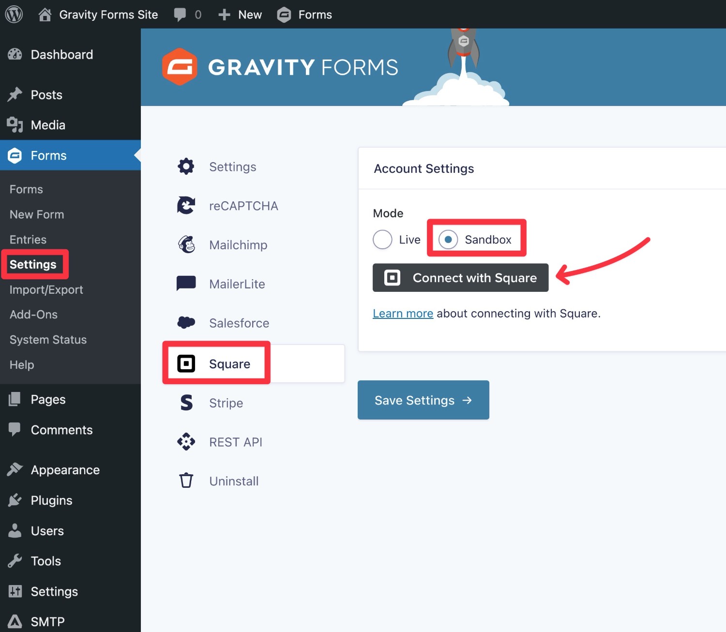Screen dimensions: 726x632
Task: Open Help submenu item
Action: [22, 365]
